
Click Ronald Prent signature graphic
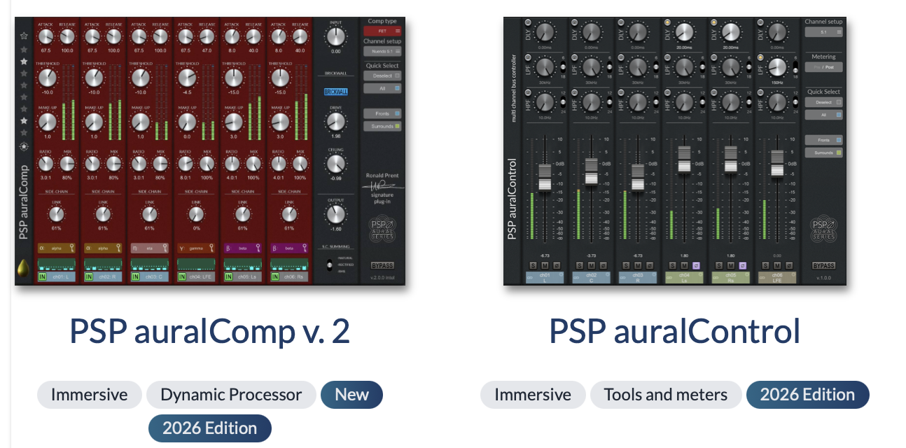(x=382, y=187)
